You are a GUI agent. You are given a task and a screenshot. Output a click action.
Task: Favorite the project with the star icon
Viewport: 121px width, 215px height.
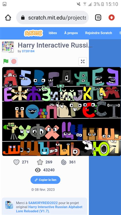click(40, 162)
